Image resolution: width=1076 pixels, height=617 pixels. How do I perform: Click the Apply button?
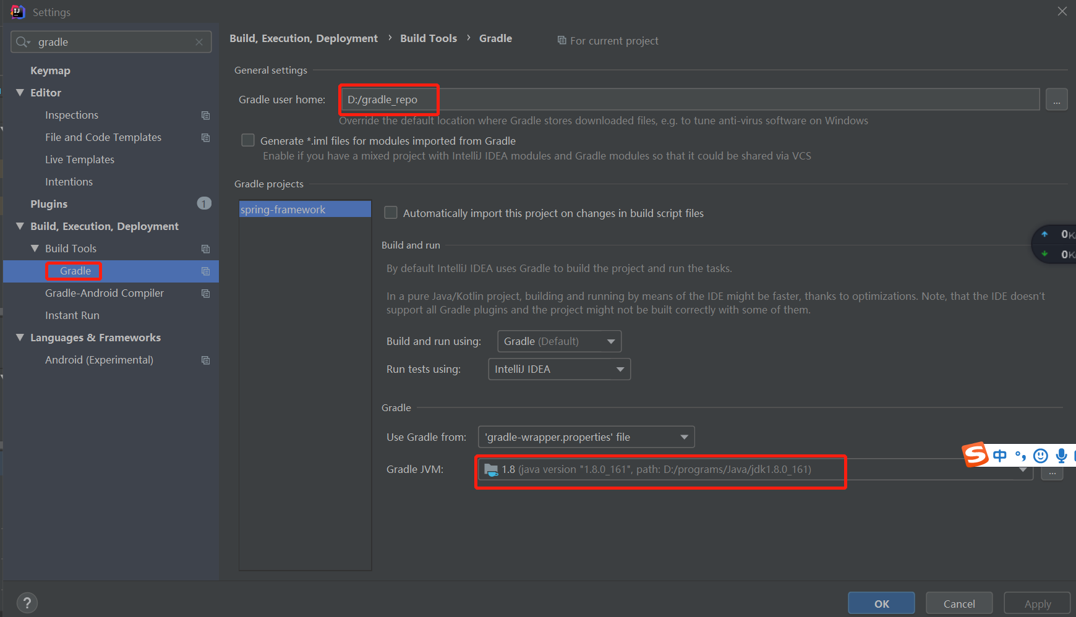point(1037,603)
